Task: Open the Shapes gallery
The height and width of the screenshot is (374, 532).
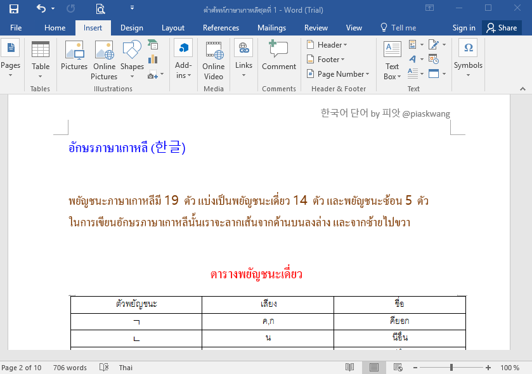Action: (x=132, y=60)
